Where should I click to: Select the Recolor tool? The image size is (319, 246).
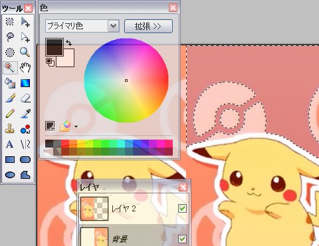click(25, 129)
